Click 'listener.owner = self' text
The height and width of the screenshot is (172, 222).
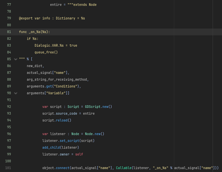coord(63,155)
